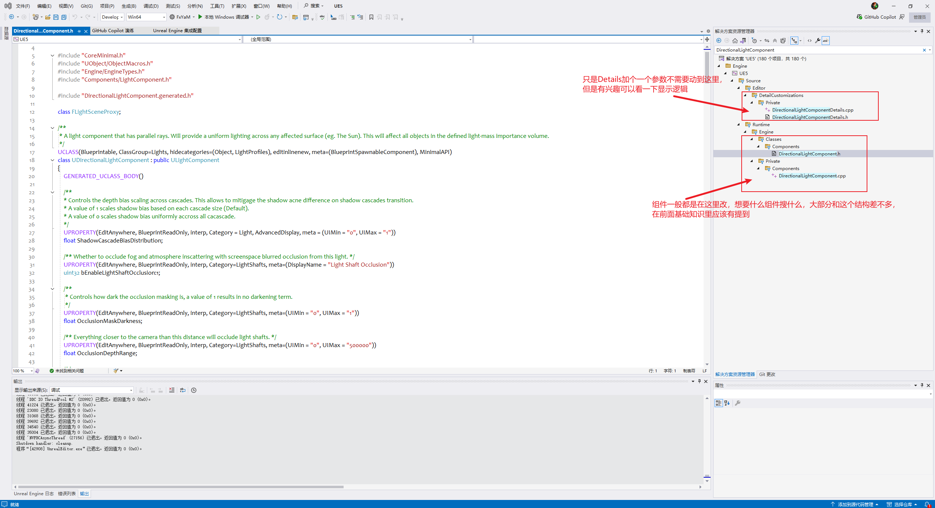
Task: Switch to the GitHub Copilot 演练 tab
Action: (113, 31)
